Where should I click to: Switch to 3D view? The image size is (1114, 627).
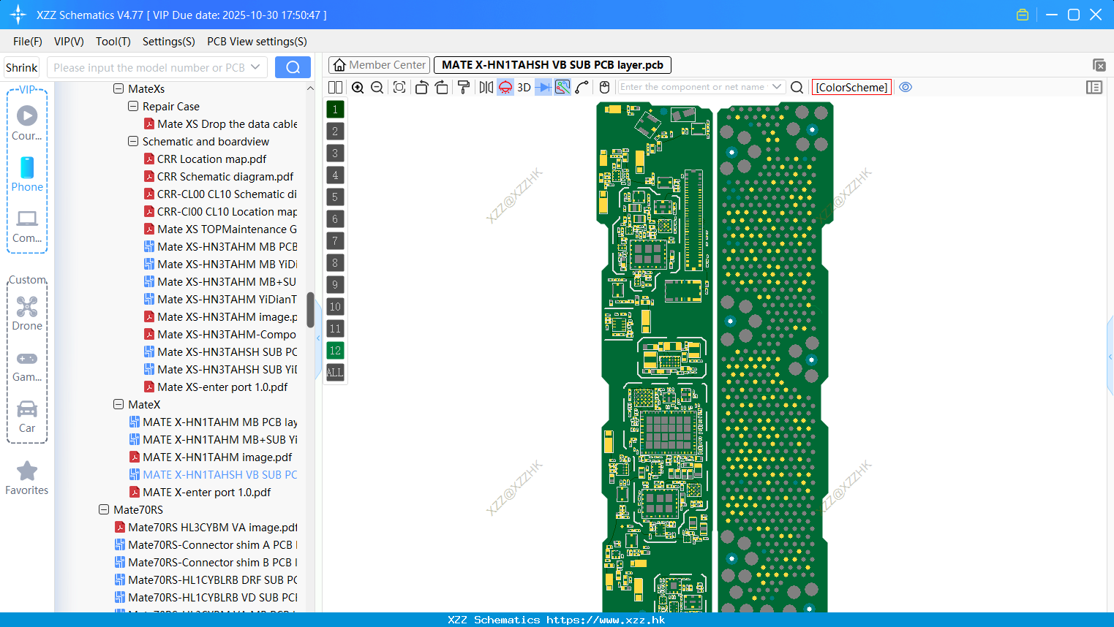(524, 88)
